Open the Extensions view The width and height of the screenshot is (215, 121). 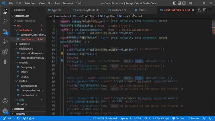point(5,52)
